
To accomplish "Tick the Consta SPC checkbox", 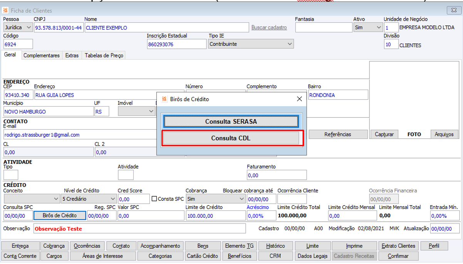I will click(154, 199).
